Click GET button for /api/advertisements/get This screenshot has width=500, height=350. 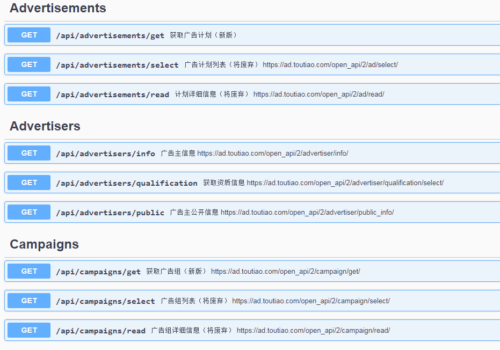pos(29,35)
